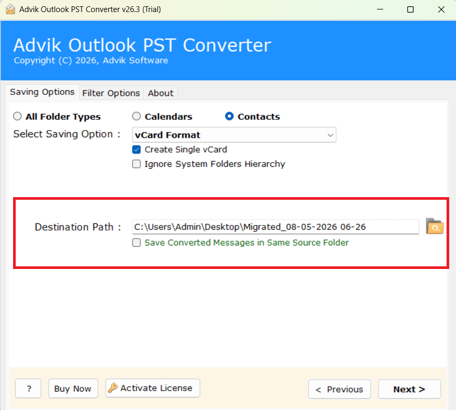Click the Next button
The height and width of the screenshot is (410, 456).
pos(409,389)
